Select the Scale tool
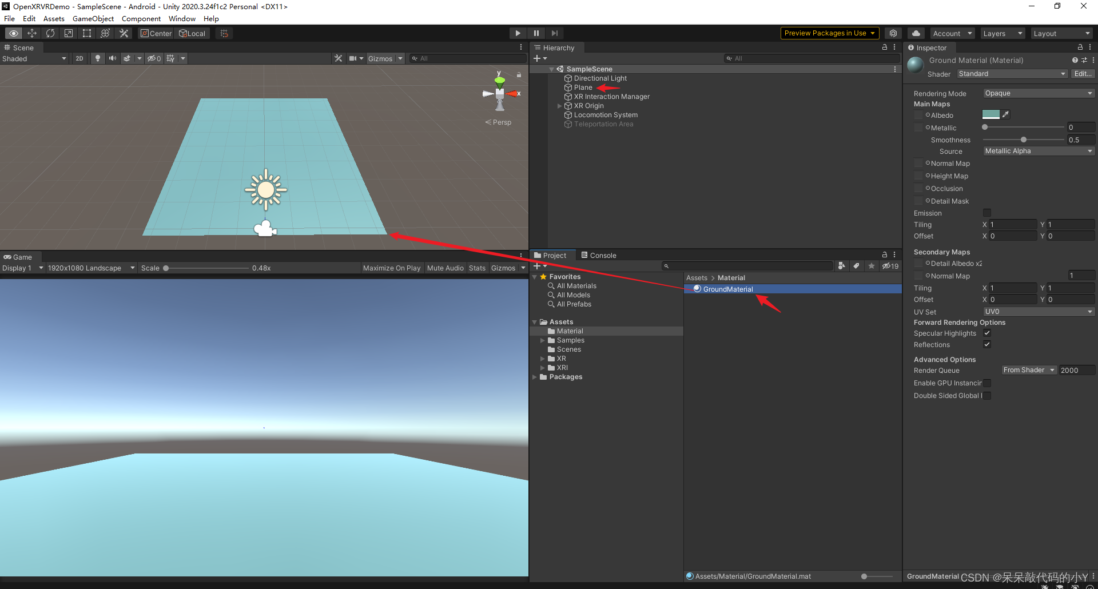The height and width of the screenshot is (589, 1098). pos(69,33)
